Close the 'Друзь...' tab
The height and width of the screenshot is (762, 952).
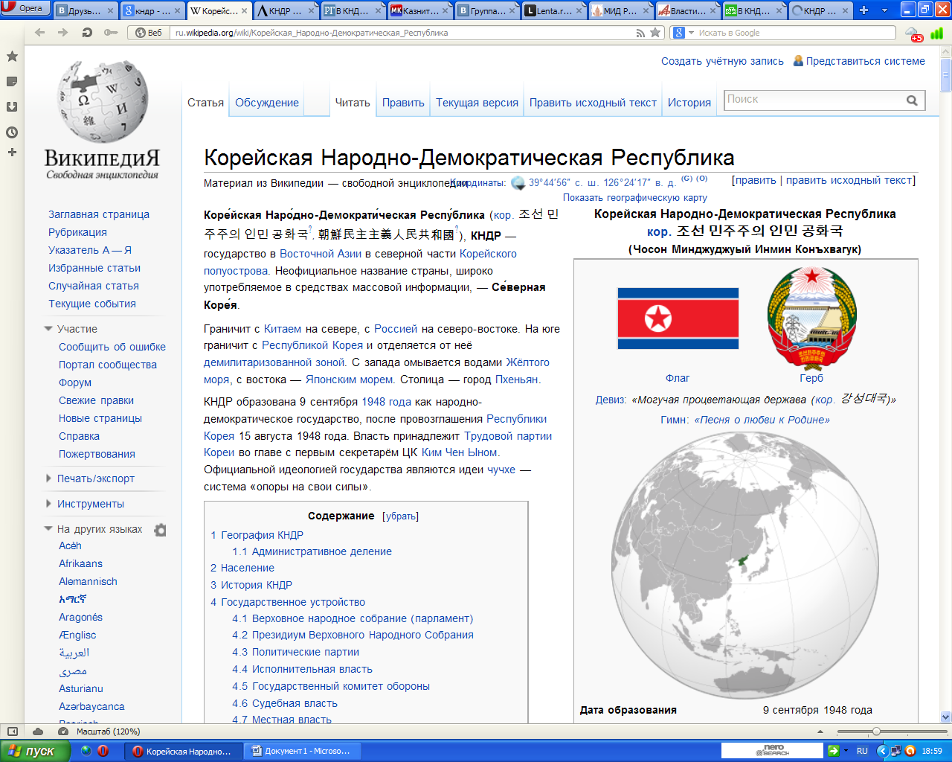[x=111, y=10]
